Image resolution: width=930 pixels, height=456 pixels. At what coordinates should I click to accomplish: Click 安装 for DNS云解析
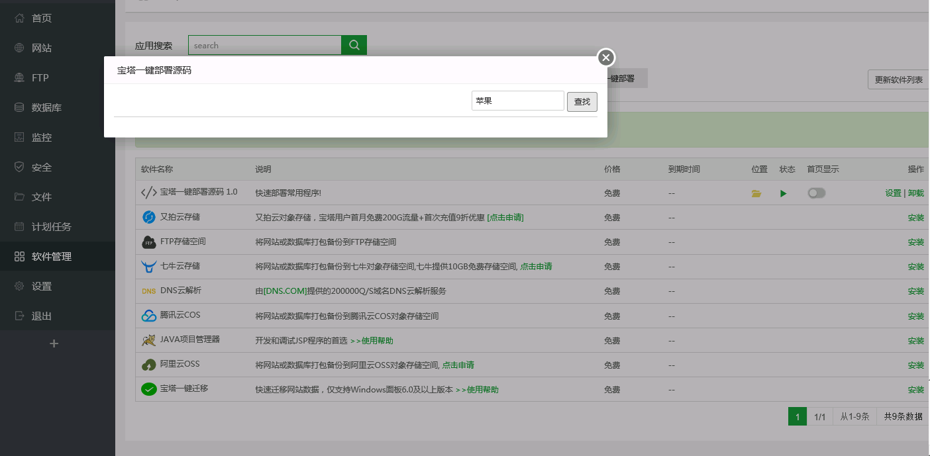pyautogui.click(x=916, y=291)
